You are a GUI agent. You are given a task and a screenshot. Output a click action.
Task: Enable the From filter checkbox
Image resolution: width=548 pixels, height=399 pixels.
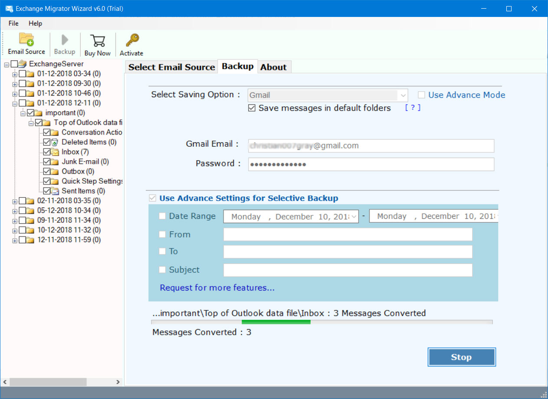[162, 234]
